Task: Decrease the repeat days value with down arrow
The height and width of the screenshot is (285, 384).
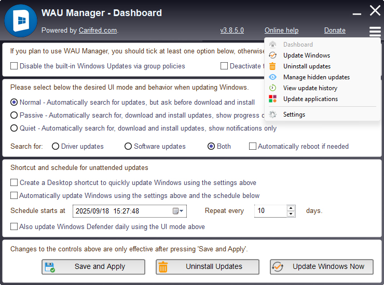Action: pos(291,213)
